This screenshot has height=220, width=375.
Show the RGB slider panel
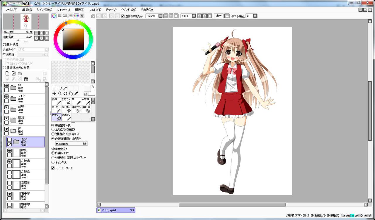coord(59,16)
